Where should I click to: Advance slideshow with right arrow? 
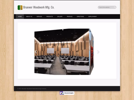point(98,52)
